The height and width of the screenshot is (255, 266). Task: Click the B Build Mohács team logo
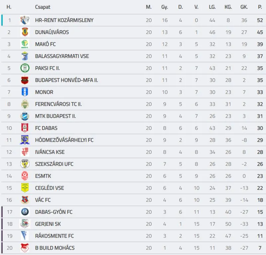[x=25, y=248]
